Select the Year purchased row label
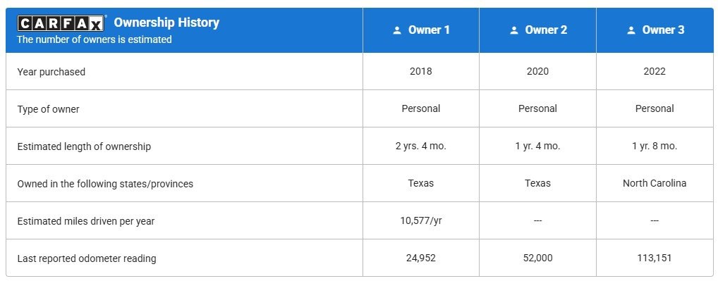The image size is (718, 281). pyautogui.click(x=51, y=72)
